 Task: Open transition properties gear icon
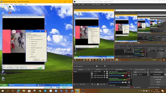[x=148, y=72]
